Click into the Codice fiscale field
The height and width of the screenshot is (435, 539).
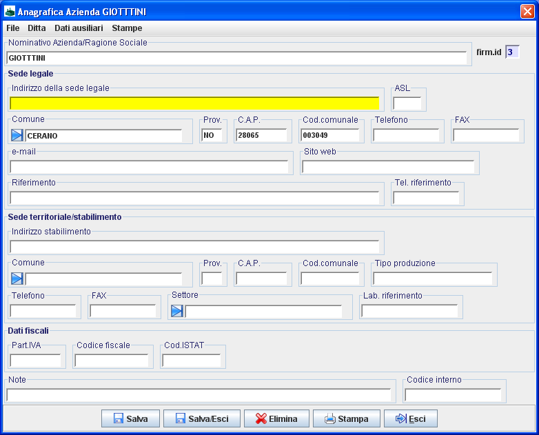111,360
